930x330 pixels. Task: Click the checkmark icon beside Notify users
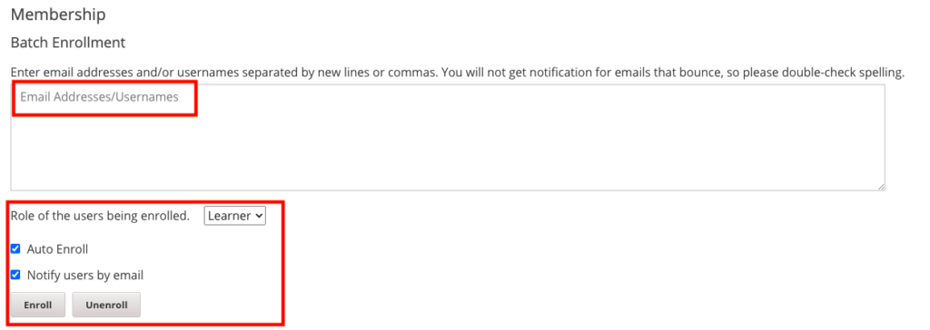point(15,275)
